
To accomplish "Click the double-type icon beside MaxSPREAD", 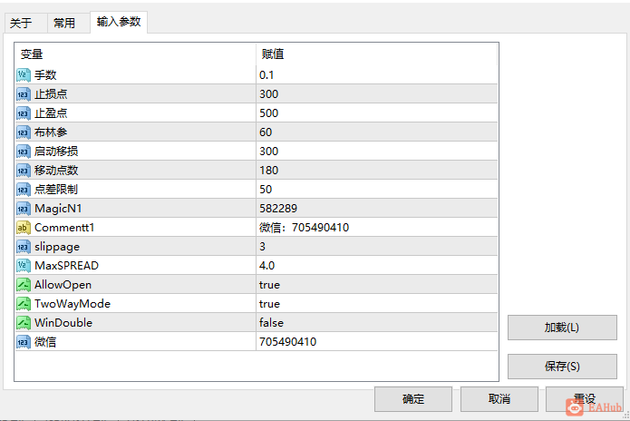I will click(24, 266).
